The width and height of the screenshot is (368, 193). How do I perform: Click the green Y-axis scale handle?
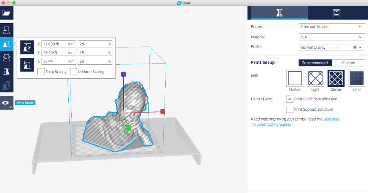129,128
